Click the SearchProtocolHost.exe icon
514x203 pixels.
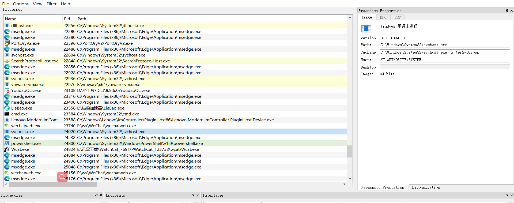(7, 61)
